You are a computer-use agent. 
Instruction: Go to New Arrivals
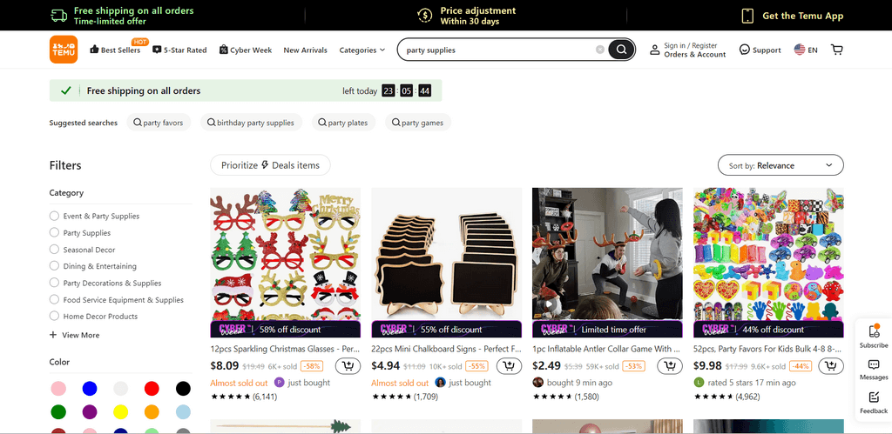[x=305, y=50]
